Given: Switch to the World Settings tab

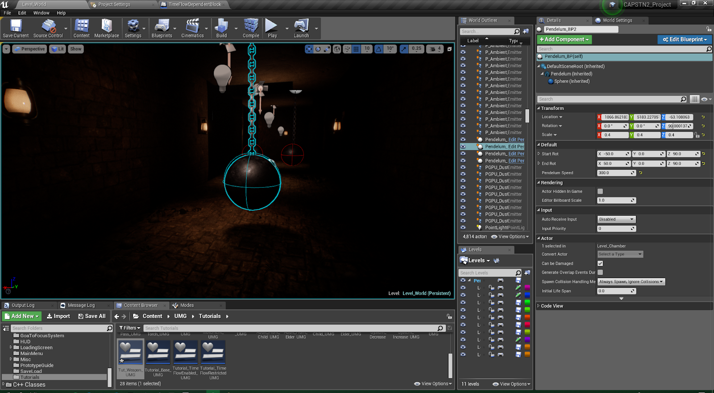Looking at the screenshot, I should pyautogui.click(x=617, y=20).
